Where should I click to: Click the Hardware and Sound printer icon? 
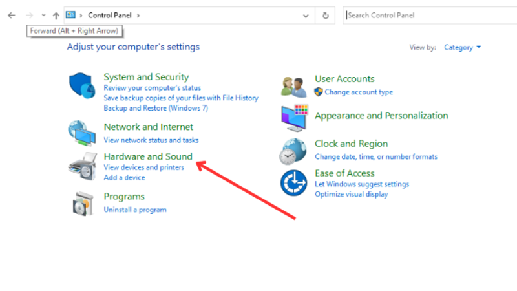tap(83, 166)
